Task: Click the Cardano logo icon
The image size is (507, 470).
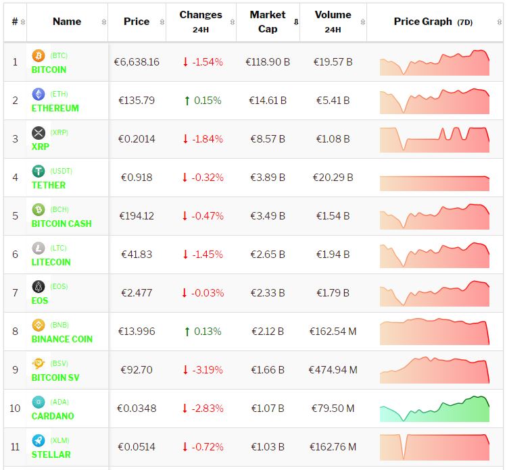Action: (x=39, y=402)
